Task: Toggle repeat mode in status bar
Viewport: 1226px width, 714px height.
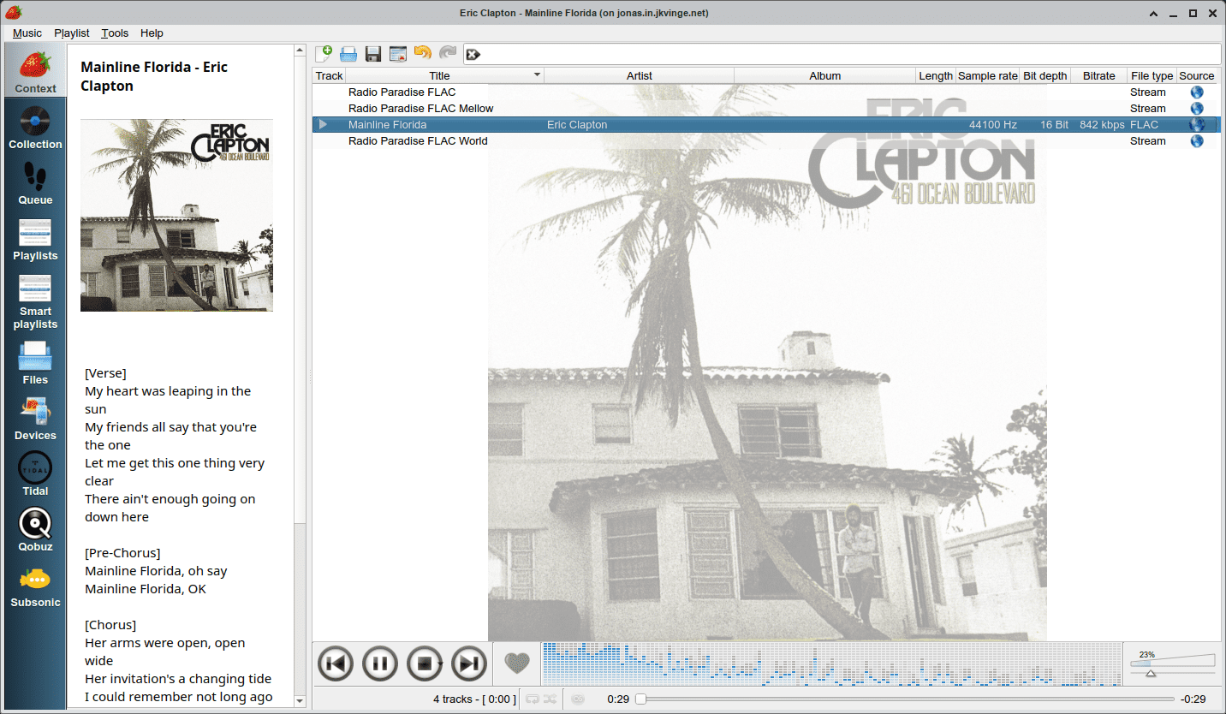Action: pyautogui.click(x=533, y=699)
